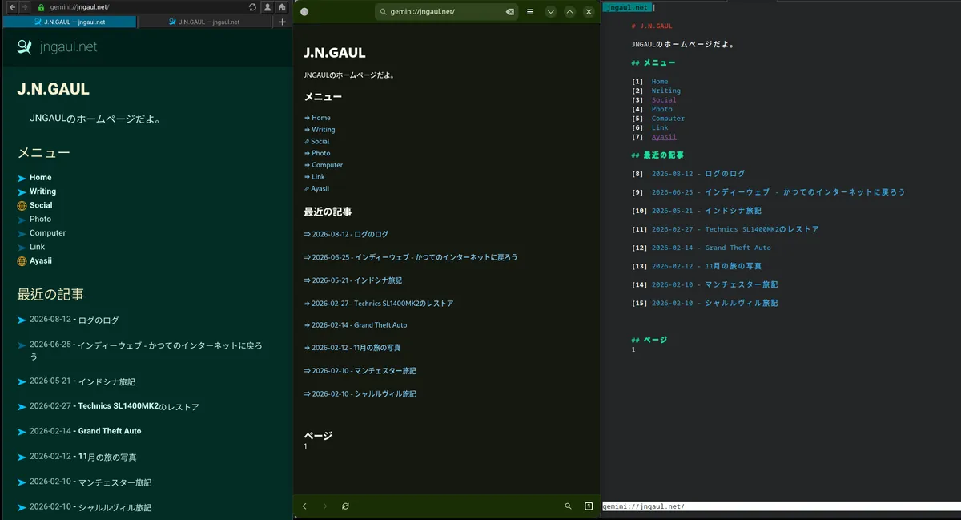Open link [1] Home in terminal browser
This screenshot has width=961, height=520.
tap(659, 82)
